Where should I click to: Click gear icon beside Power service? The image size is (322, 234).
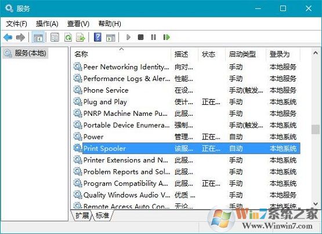pyautogui.click(x=78, y=137)
